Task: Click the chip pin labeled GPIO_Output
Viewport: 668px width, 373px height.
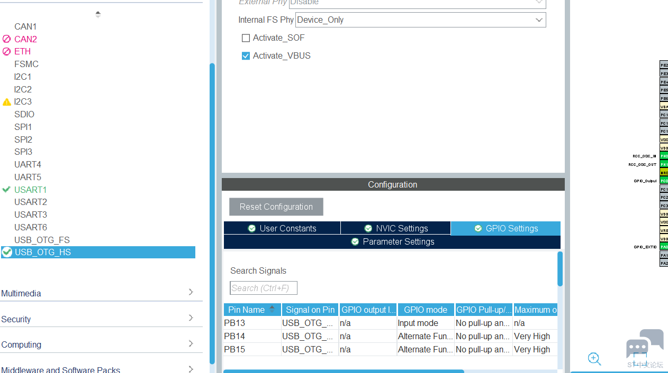Action: [664, 181]
